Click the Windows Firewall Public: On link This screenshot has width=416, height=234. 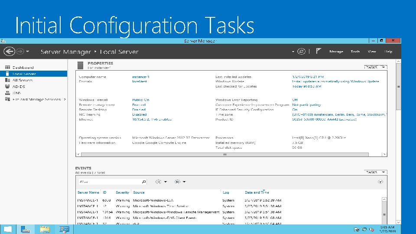coord(140,100)
